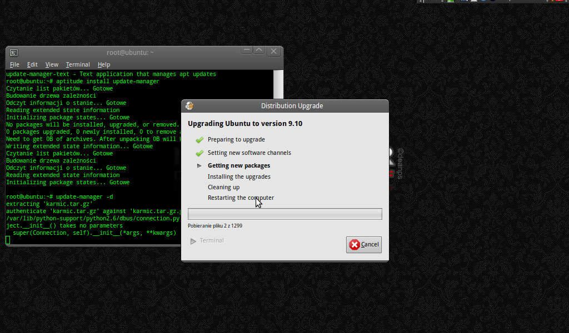The height and width of the screenshot is (333, 569).
Task: Click the green icon in top panel
Action: click(451, 2)
